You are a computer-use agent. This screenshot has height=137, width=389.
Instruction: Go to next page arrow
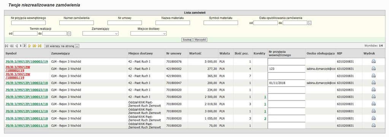pyautogui.click(x=30, y=46)
